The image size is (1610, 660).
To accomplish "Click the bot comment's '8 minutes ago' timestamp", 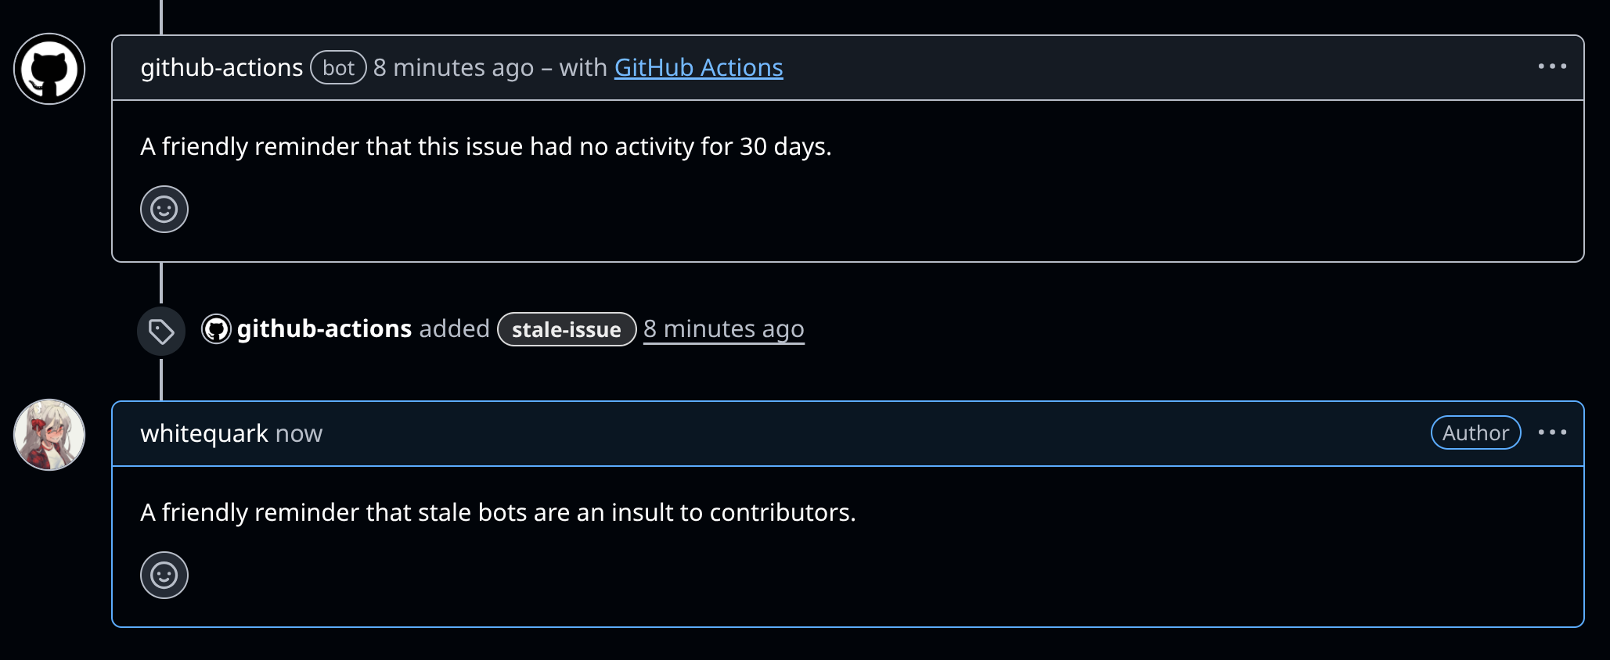I will [x=453, y=68].
